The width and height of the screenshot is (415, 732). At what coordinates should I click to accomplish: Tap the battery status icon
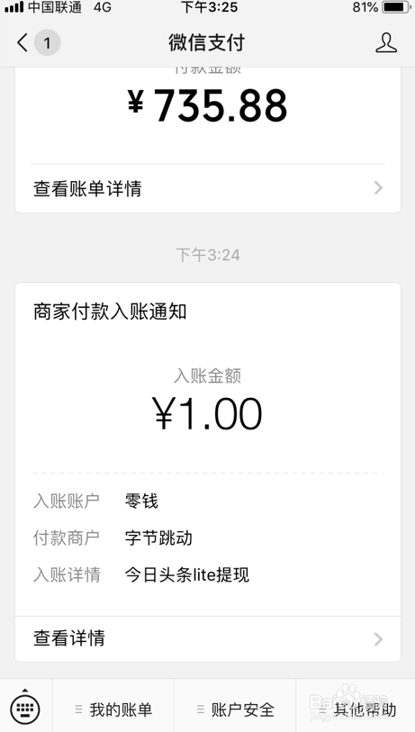396,7
